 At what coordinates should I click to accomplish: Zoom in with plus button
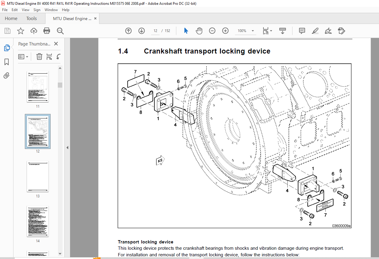tap(225, 31)
